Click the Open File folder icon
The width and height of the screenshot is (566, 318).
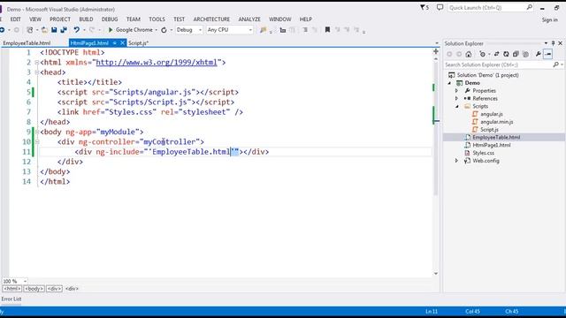point(44,30)
